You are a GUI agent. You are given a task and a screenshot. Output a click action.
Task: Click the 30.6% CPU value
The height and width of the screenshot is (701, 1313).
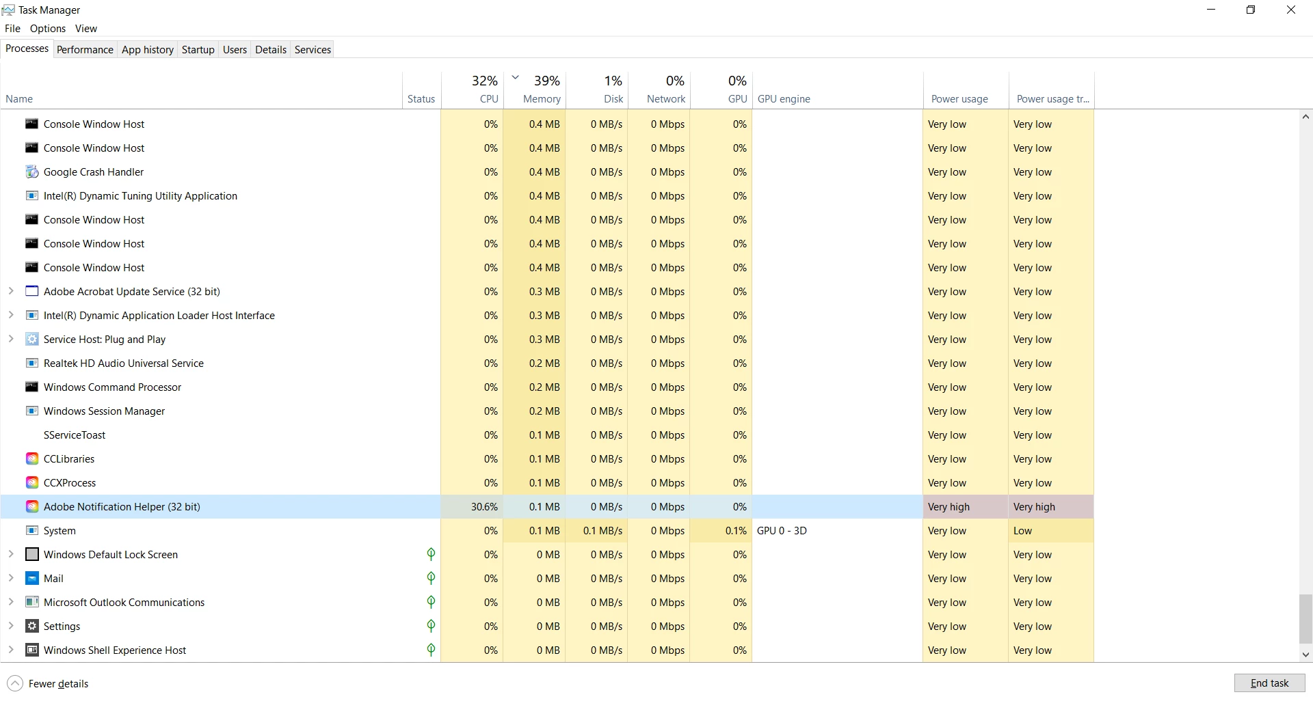tap(484, 506)
